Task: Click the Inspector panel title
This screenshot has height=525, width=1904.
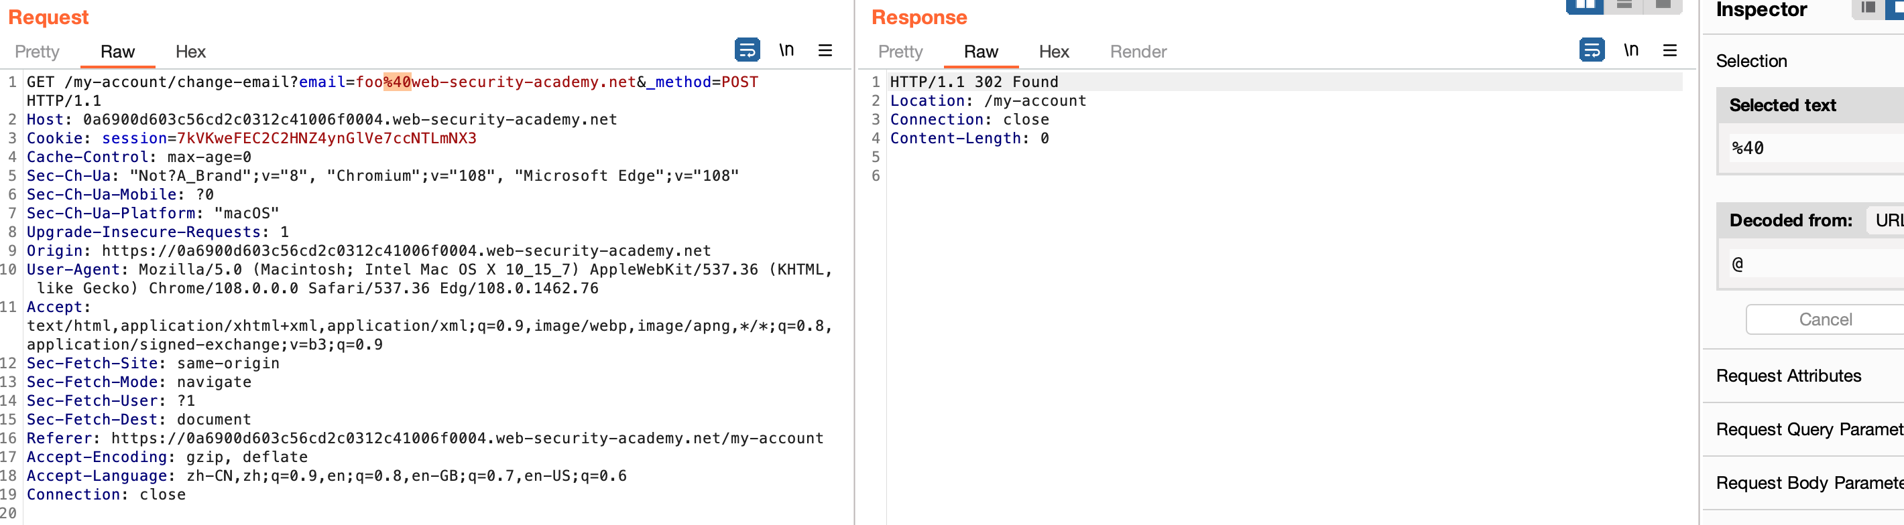Action: click(x=1761, y=9)
